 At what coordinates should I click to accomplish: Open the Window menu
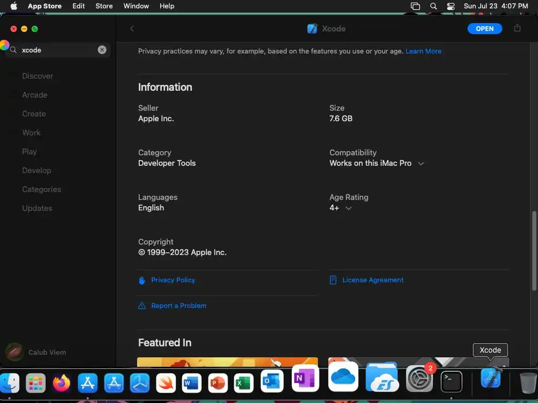point(136,6)
